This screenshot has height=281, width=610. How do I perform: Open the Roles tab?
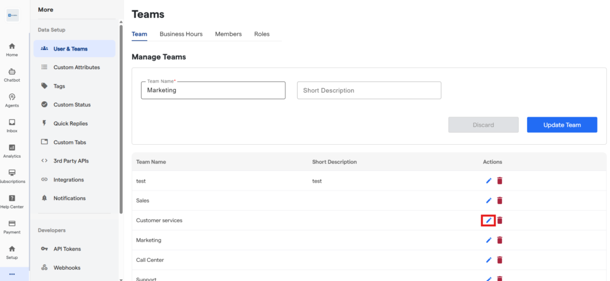click(262, 34)
